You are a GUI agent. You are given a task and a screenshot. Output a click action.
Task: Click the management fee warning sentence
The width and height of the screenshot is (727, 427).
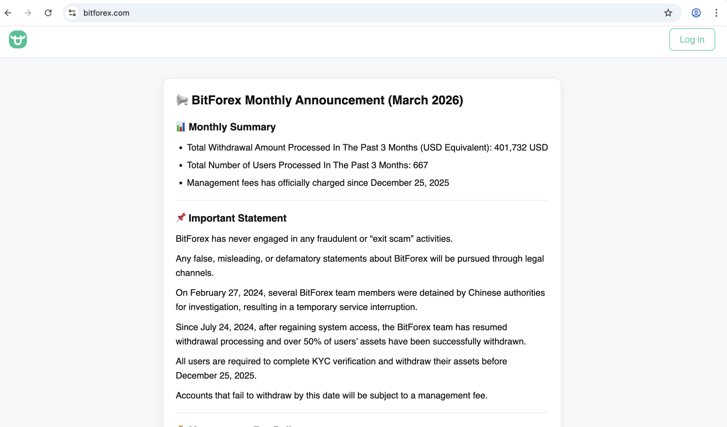coord(332,395)
